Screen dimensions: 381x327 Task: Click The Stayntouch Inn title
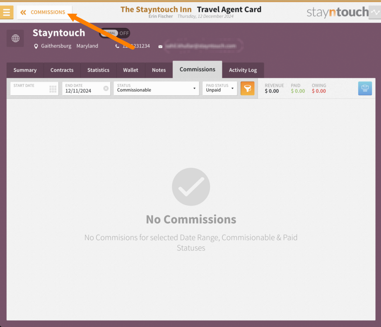(x=156, y=10)
